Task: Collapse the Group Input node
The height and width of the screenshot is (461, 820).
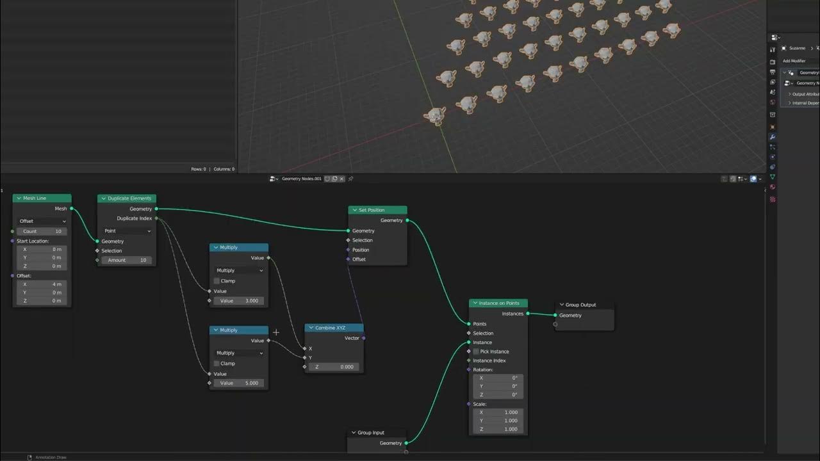Action: coord(354,433)
